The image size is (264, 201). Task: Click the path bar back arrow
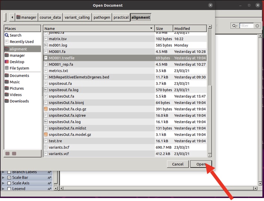[12, 17]
